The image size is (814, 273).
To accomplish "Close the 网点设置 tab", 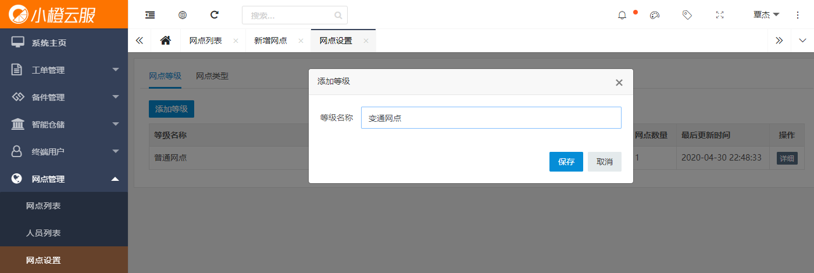I will [366, 41].
